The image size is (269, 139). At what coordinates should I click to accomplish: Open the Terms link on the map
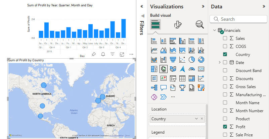(128, 136)
